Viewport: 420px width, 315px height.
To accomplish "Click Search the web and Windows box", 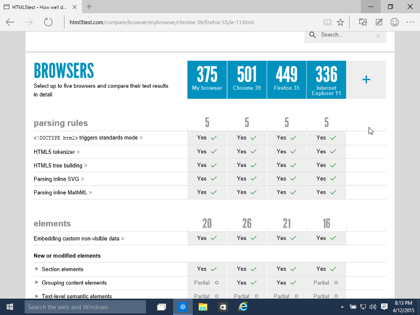I will (85, 307).
